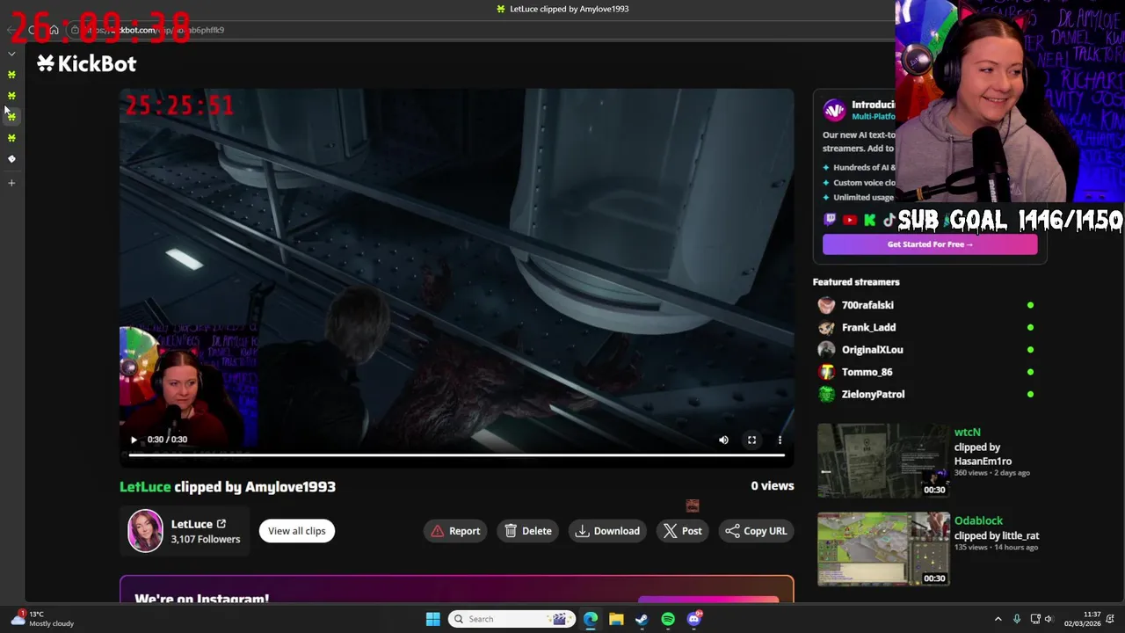Click the microphone tray icon

1017,619
